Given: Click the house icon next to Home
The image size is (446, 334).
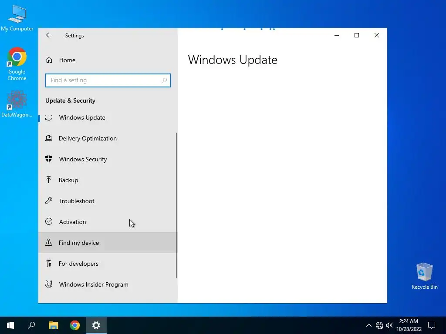Looking at the screenshot, I should coord(49,60).
